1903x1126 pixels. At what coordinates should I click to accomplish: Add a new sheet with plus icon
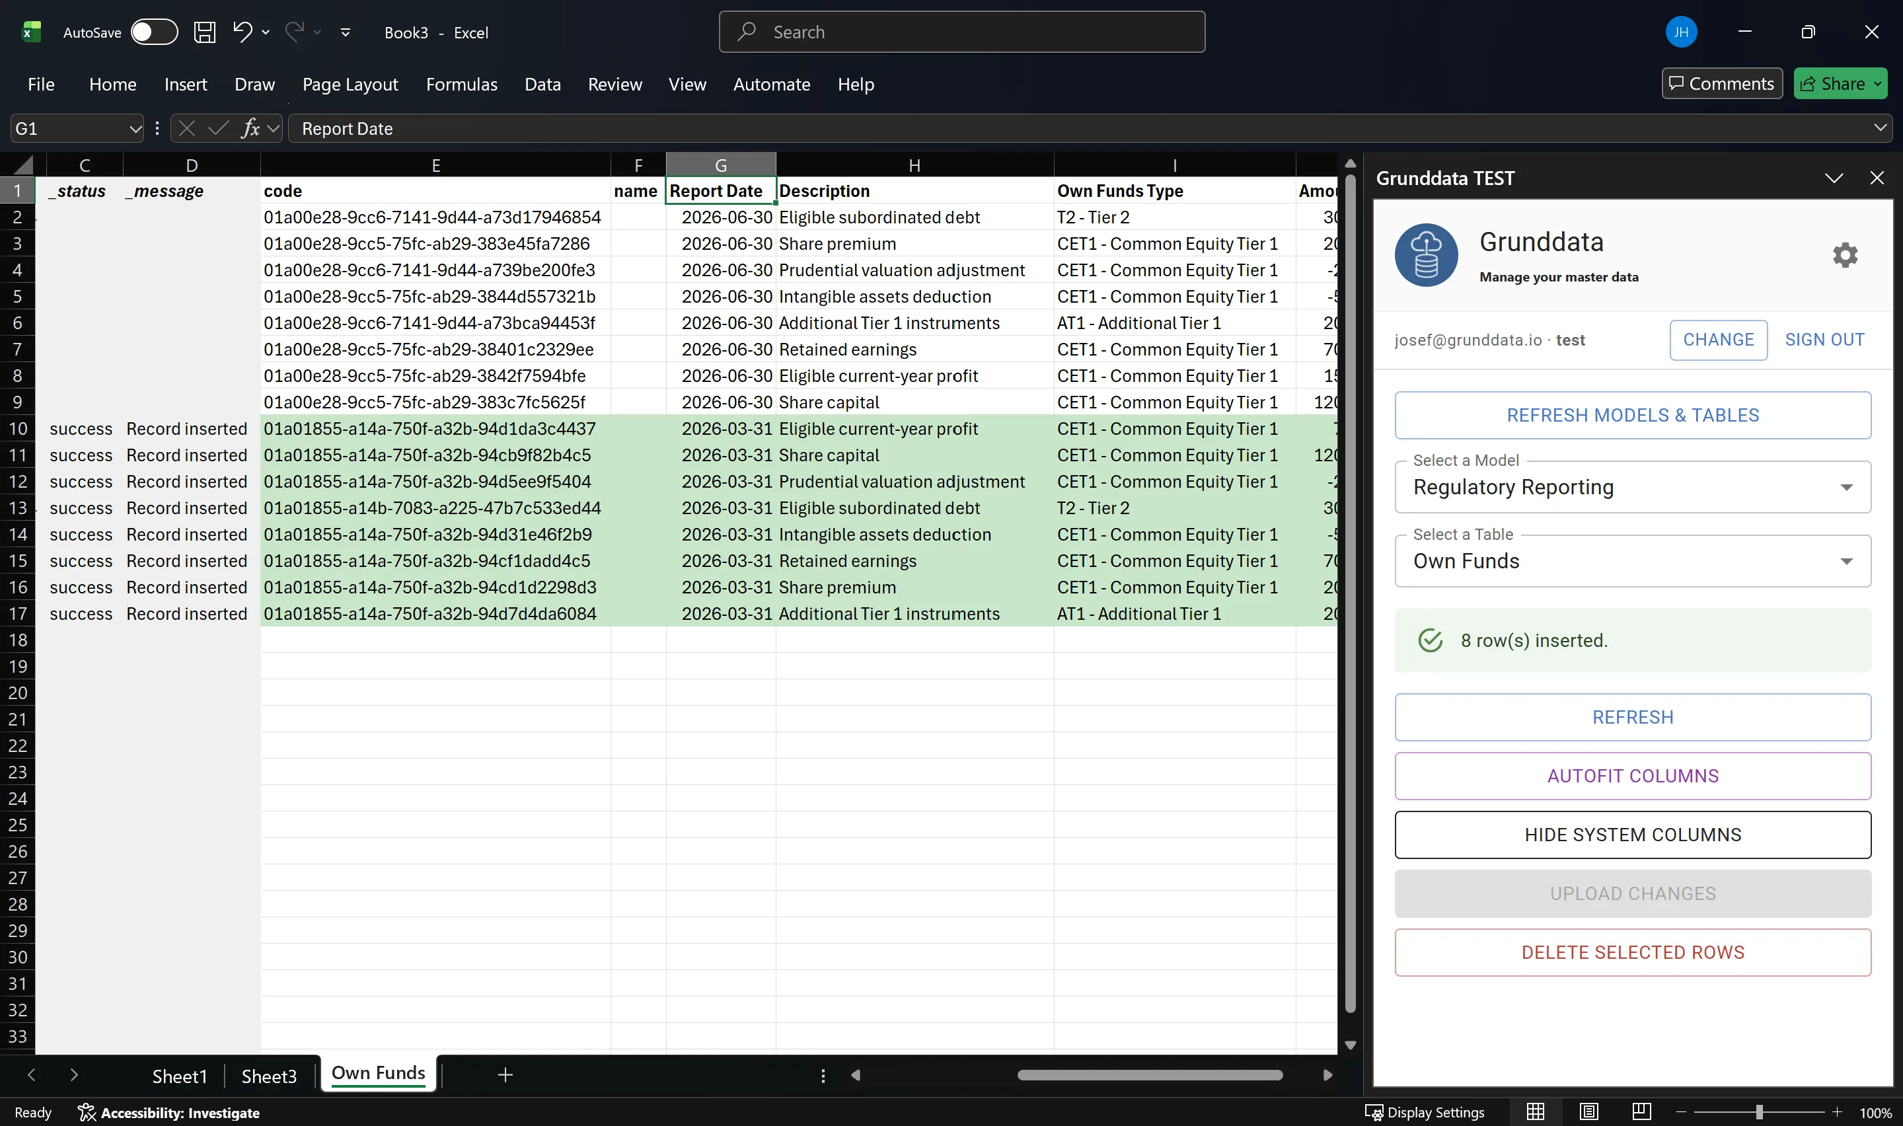tap(505, 1074)
